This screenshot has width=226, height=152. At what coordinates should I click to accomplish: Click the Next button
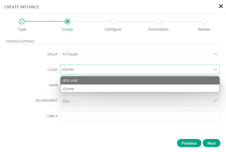[x=212, y=143]
